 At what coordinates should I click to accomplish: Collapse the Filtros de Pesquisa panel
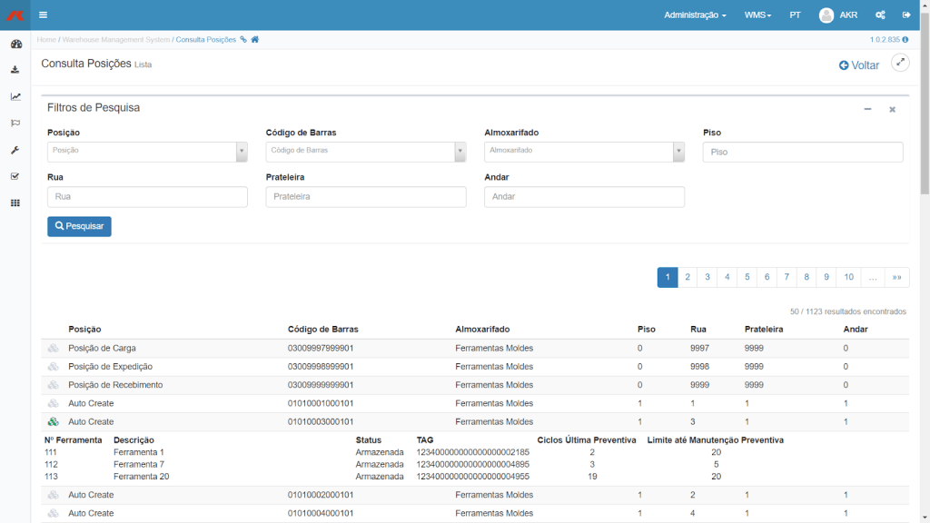867,109
